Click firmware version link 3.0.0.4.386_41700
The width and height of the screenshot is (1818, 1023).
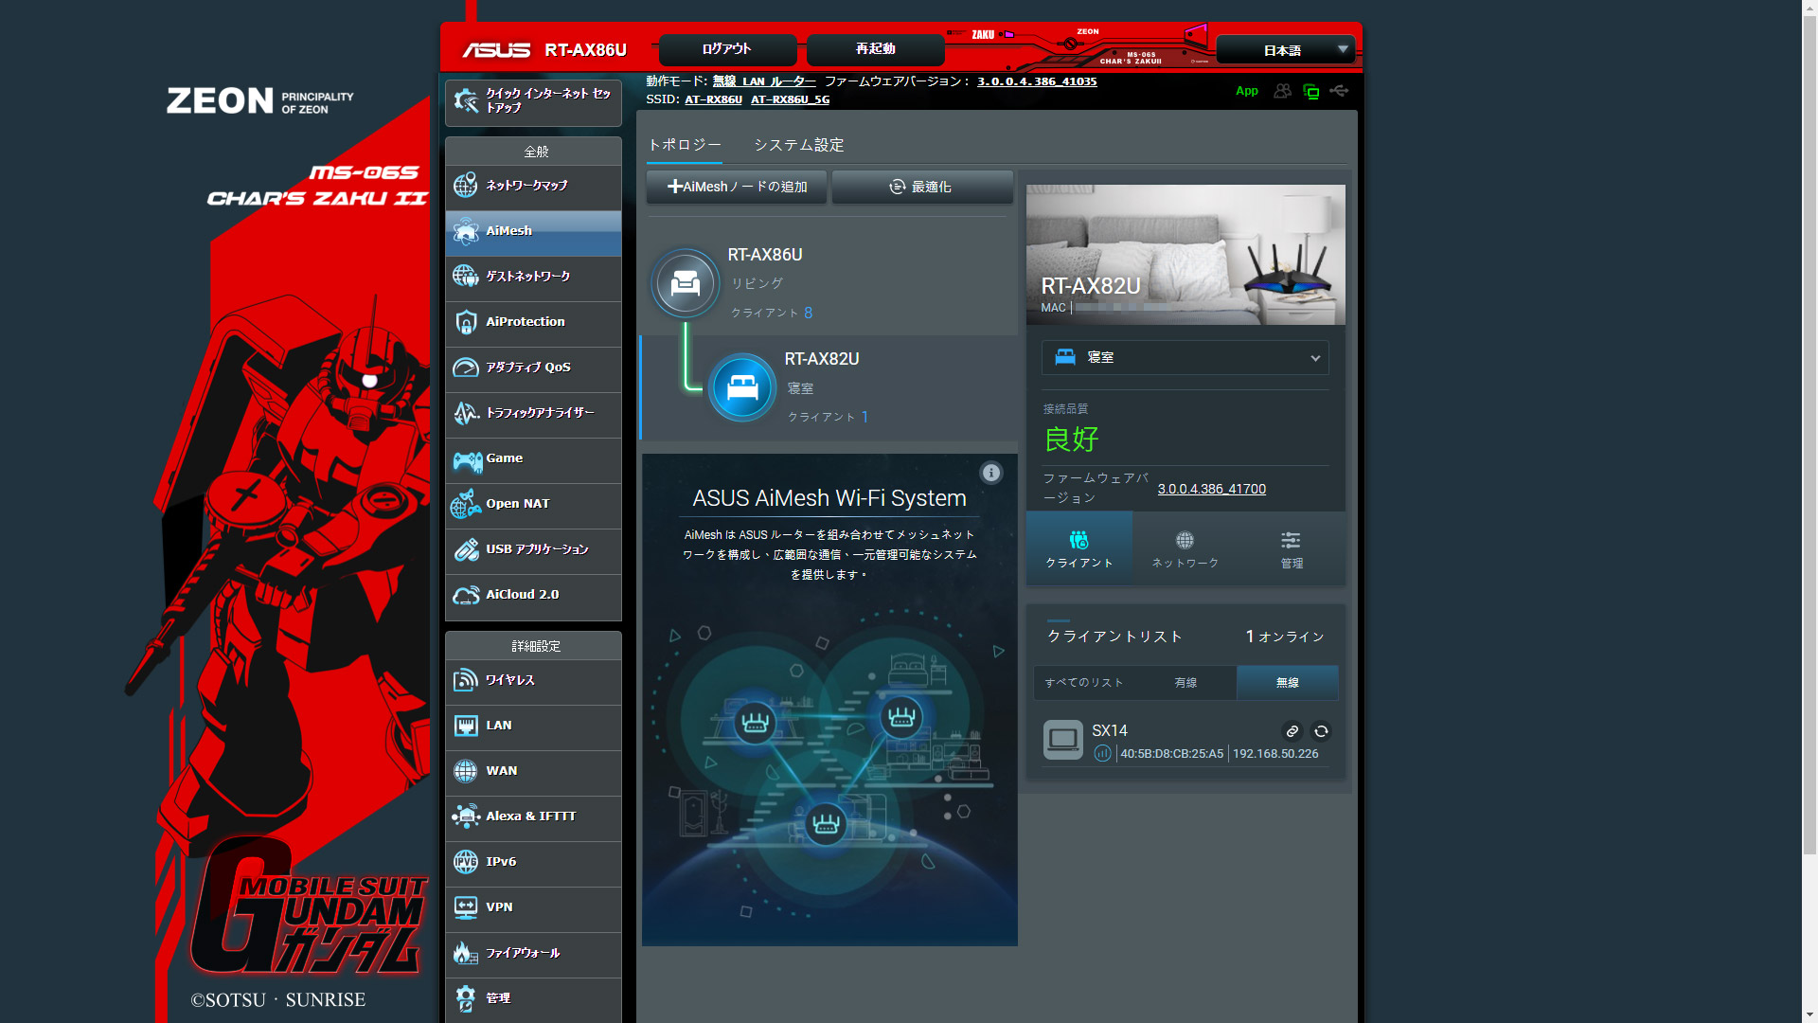point(1211,489)
